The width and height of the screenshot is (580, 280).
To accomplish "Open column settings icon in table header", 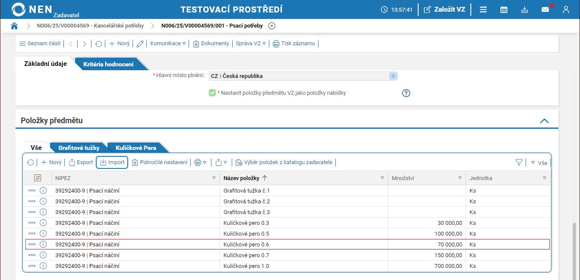I will (38, 178).
